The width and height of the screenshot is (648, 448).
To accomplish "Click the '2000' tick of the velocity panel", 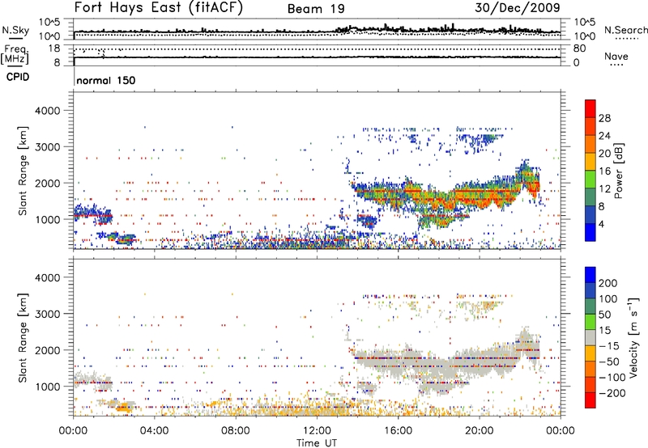I will tap(48, 350).
